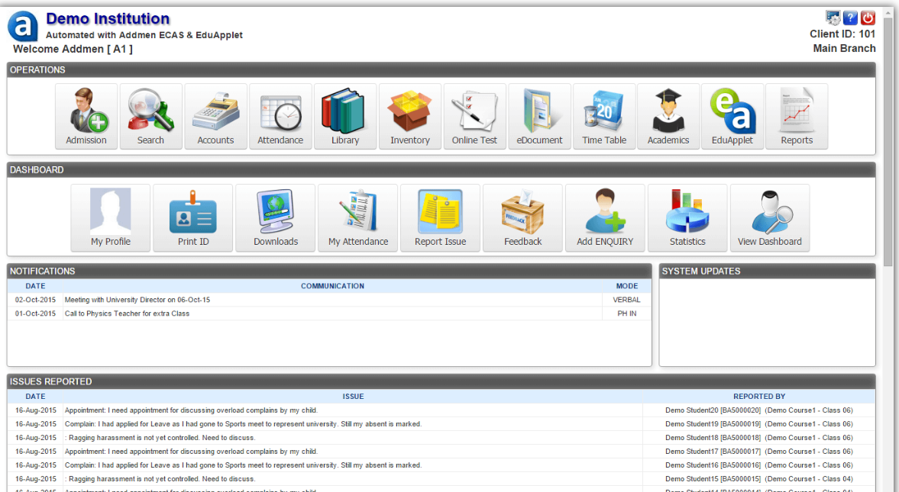Log out using the red power icon

coord(868,17)
